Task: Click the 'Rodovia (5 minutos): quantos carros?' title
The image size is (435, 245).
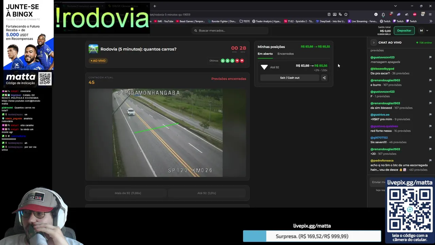Action: 138,49
